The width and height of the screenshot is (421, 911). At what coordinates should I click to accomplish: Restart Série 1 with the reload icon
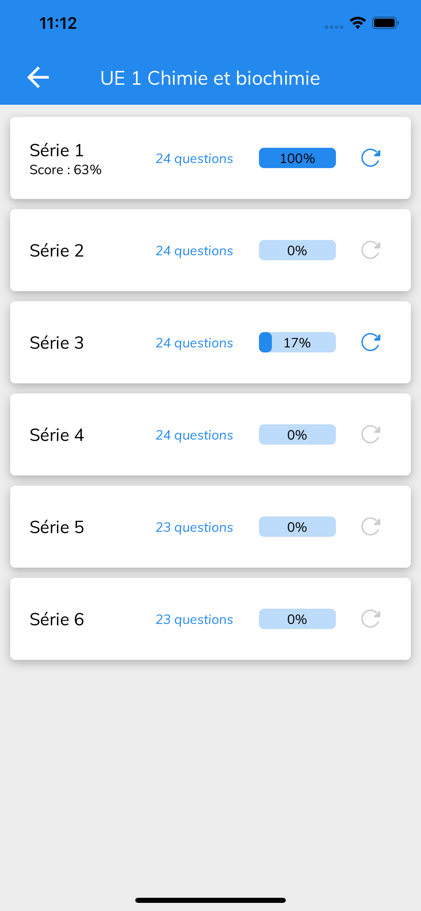coord(370,158)
